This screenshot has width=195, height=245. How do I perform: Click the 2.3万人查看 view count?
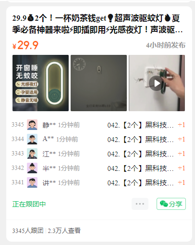(64, 231)
